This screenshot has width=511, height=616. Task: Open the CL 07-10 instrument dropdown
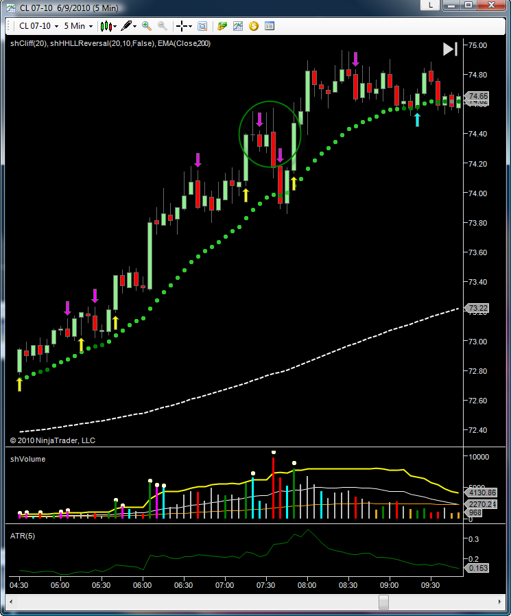pos(38,26)
